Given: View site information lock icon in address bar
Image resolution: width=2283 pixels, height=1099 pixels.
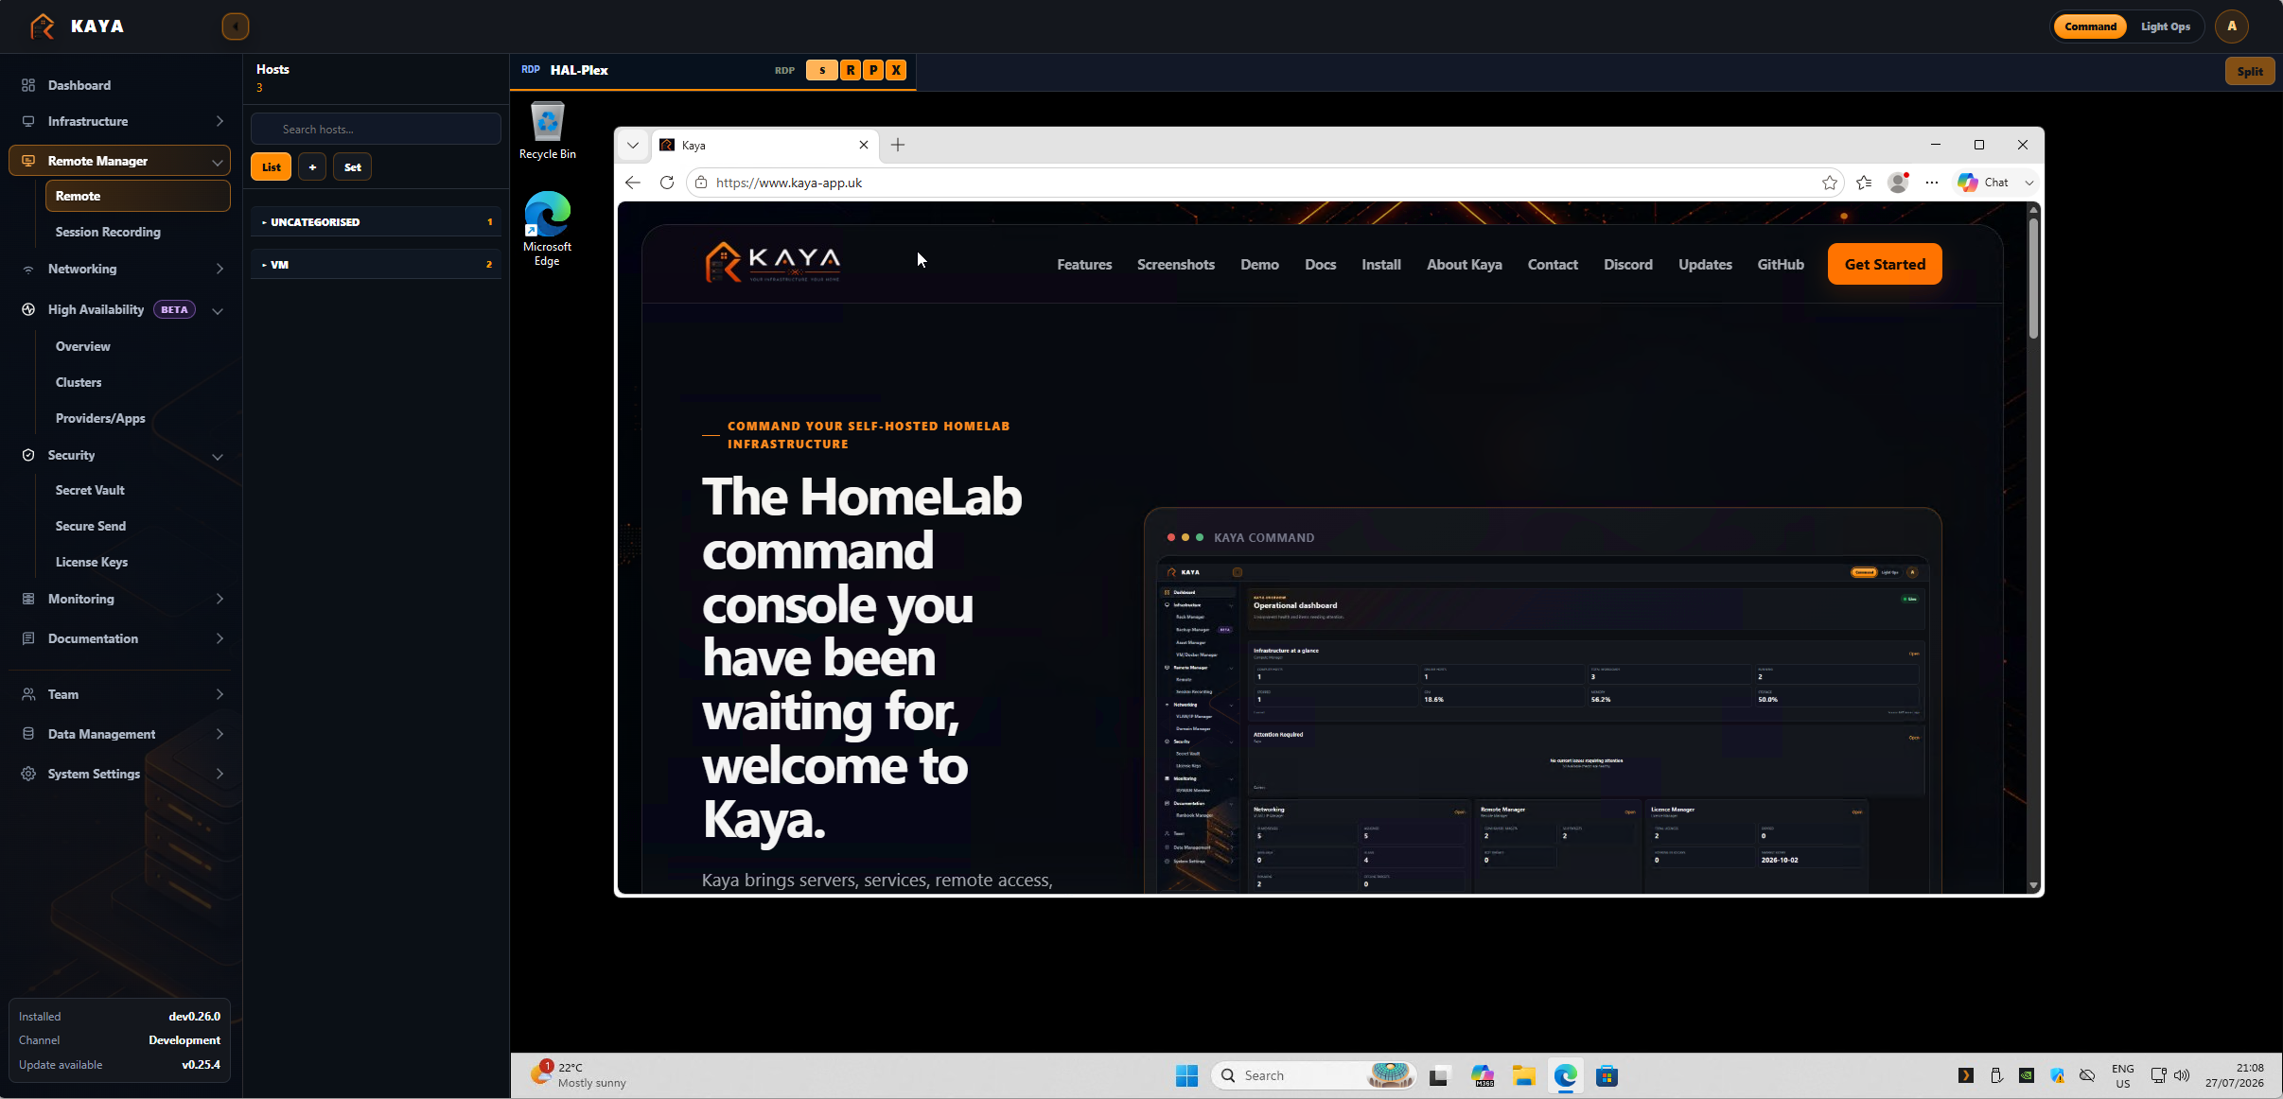Looking at the screenshot, I should pyautogui.click(x=701, y=183).
